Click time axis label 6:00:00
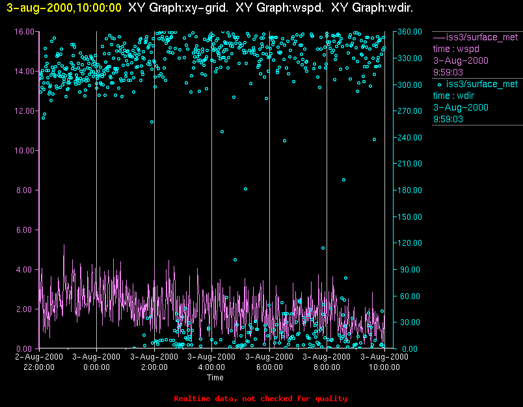This screenshot has height=407, width=523. 269,367
